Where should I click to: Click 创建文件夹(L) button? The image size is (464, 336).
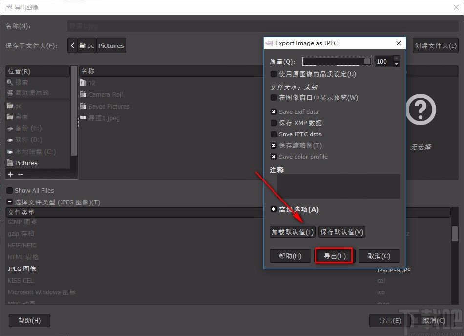[436, 45]
